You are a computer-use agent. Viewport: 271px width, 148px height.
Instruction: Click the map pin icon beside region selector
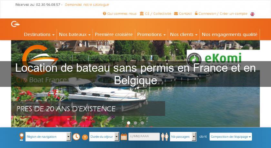pos(21,137)
